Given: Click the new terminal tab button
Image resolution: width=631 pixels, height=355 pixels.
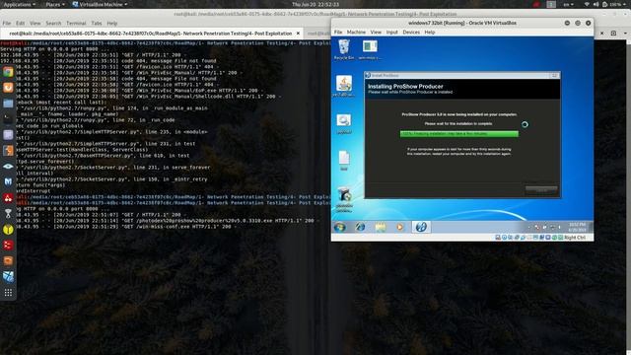Looking at the screenshot, I should [x=613, y=34].
